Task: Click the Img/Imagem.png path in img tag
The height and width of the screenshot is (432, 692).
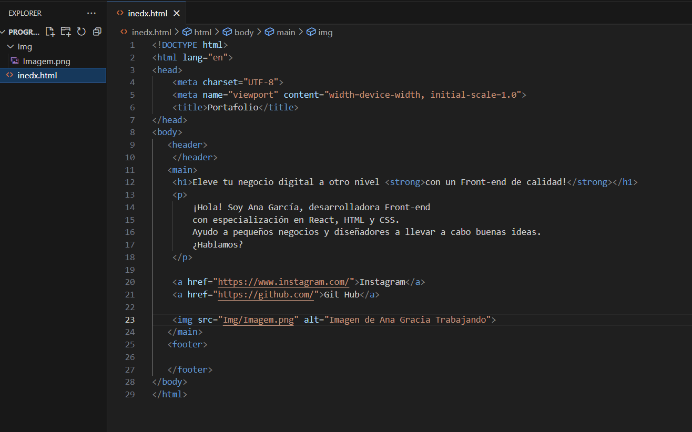Action: coord(258,320)
